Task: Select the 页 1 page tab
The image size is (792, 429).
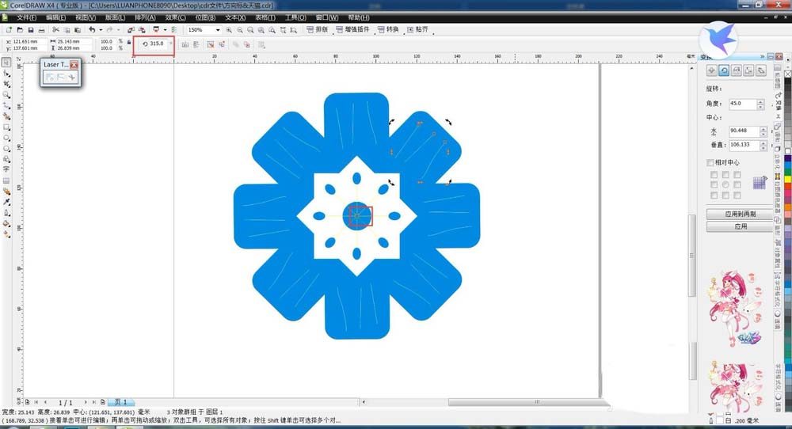Action: (120, 402)
